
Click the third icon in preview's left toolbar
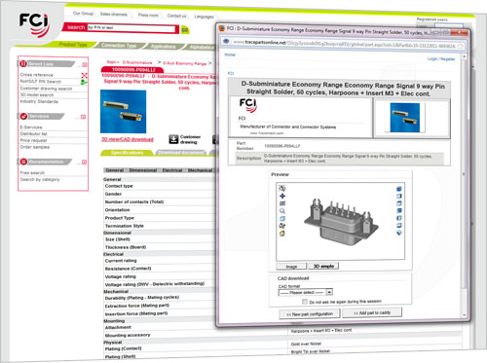point(282,203)
